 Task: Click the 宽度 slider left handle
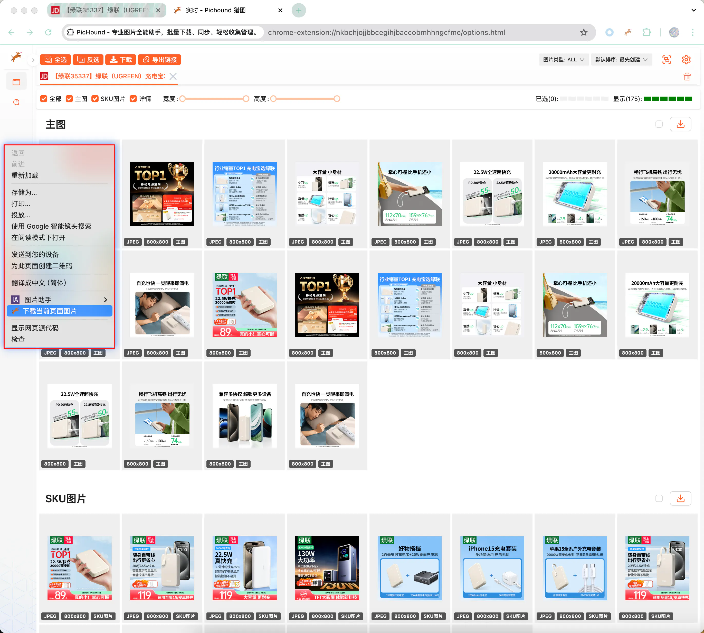(182, 99)
